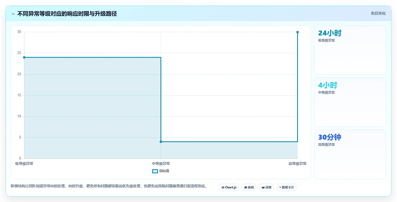Click the data point at 中等级异常
This screenshot has height=202, width=397.
click(x=161, y=142)
